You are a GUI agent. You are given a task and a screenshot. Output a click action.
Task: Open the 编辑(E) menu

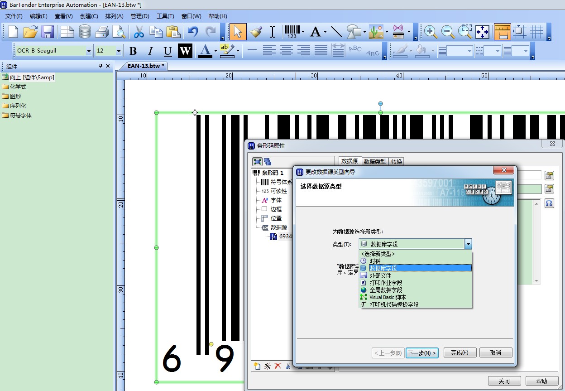click(38, 16)
